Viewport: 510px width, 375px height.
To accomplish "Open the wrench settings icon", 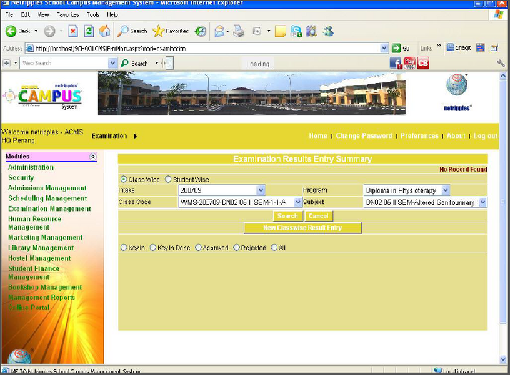I will [501, 63].
